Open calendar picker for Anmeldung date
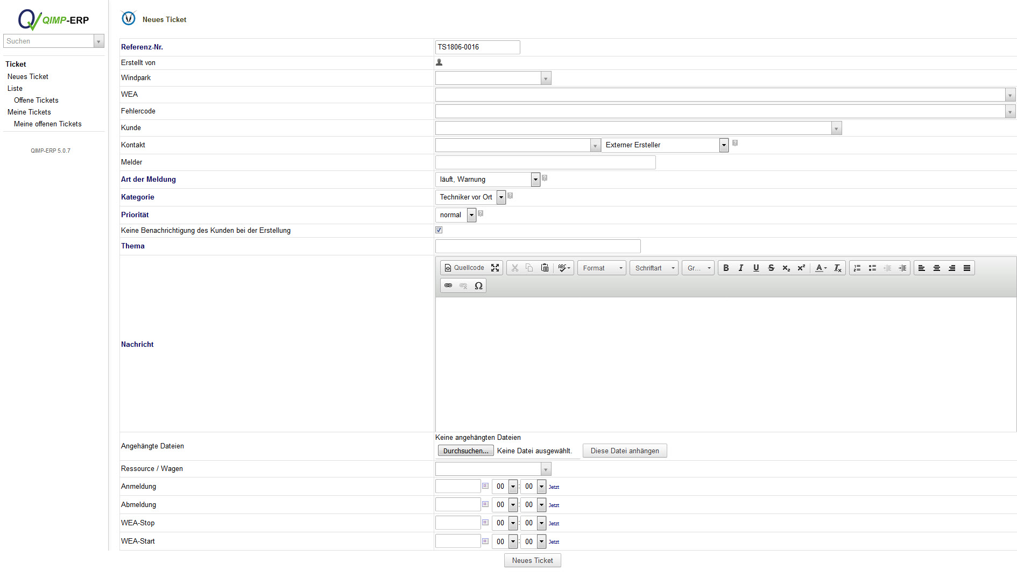 coord(485,486)
